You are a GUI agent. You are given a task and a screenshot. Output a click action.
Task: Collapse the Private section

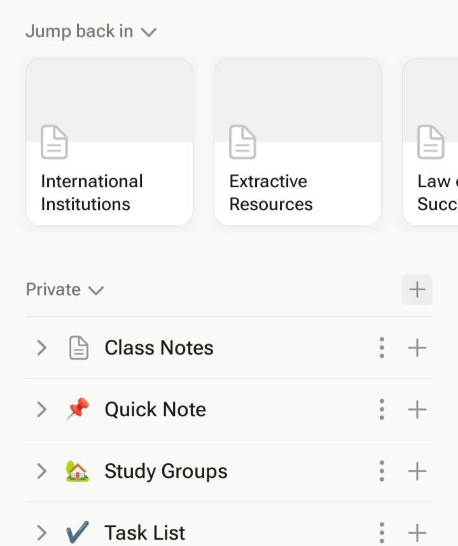[95, 291]
